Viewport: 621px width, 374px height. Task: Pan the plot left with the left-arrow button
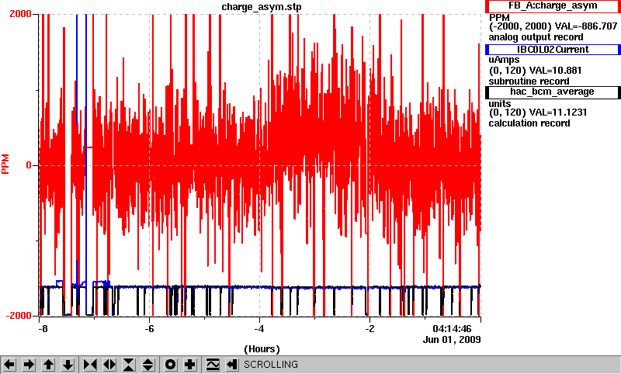(9, 365)
